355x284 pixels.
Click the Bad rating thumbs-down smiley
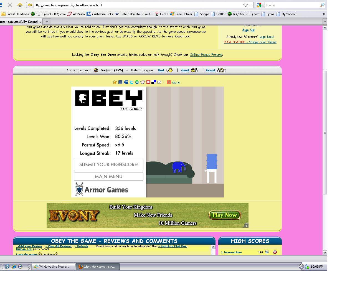[169, 70]
